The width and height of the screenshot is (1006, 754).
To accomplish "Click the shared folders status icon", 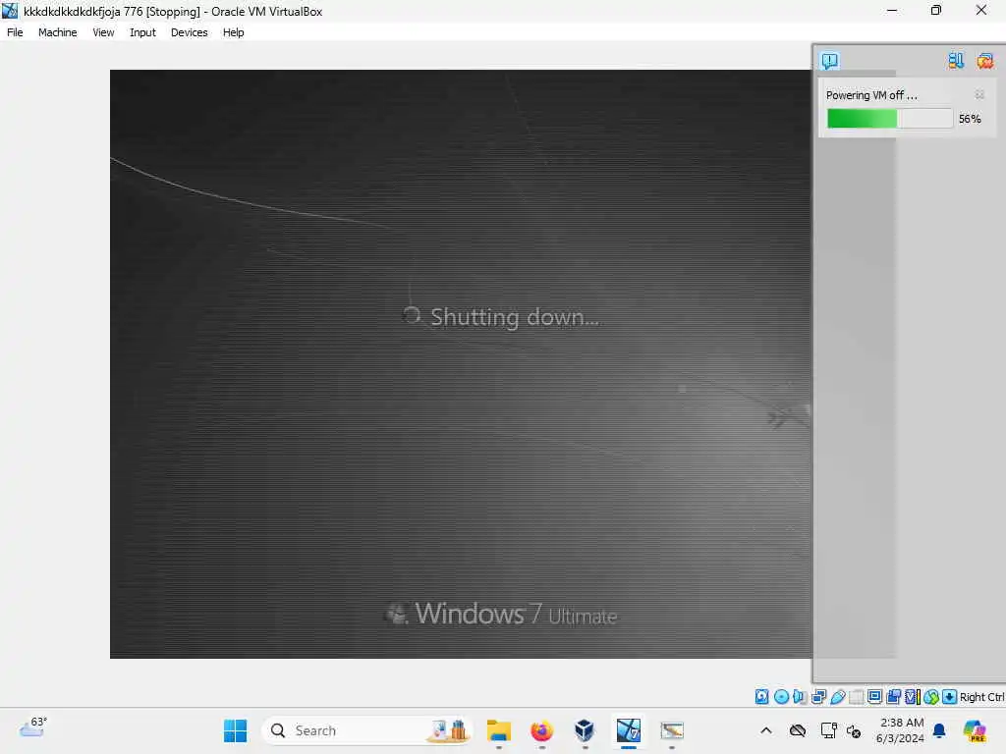I will [x=856, y=696].
